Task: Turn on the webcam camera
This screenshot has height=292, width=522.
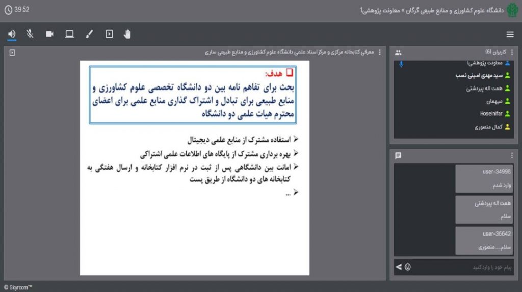Action: (50, 34)
